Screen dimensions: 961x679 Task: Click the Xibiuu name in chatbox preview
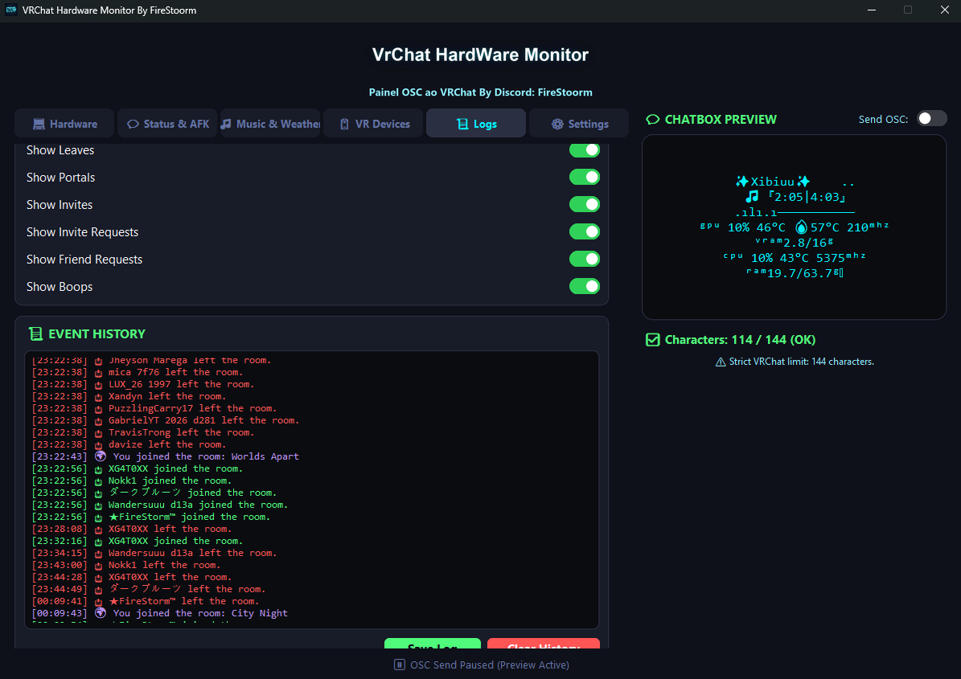click(x=773, y=182)
